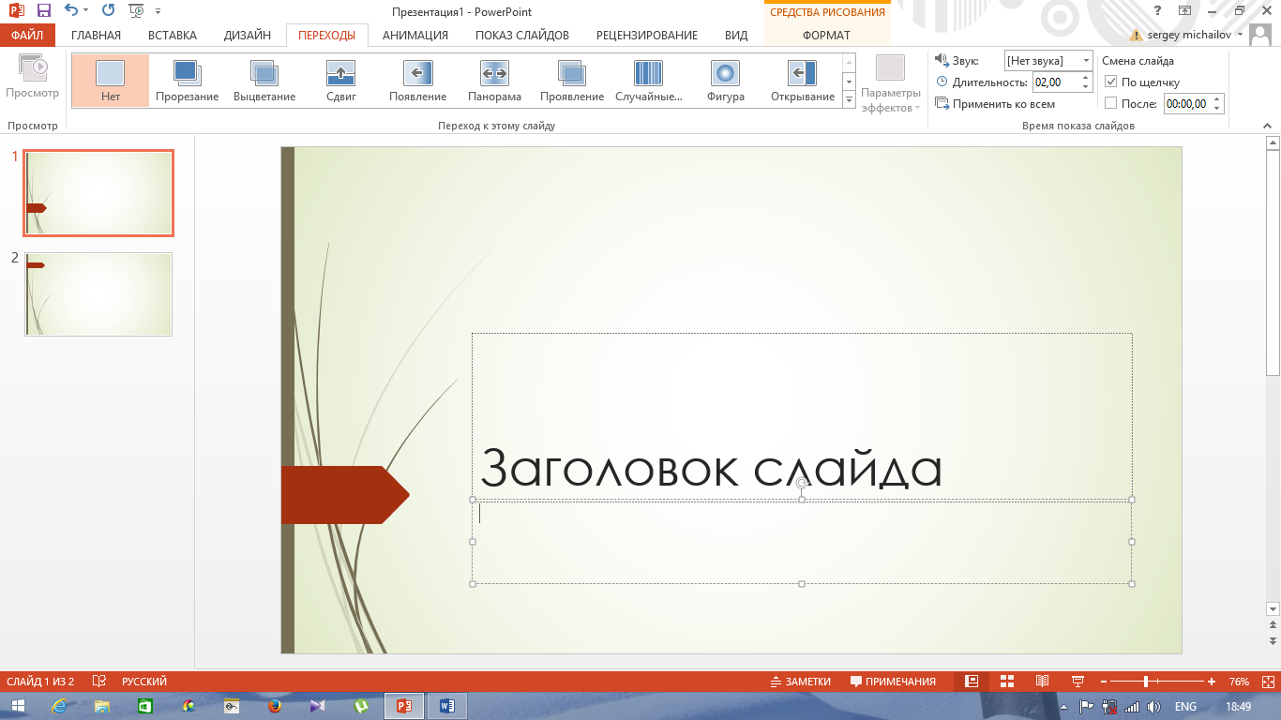Expand the transitions gallery More arrow
The image size is (1281, 720).
pos(849,98)
